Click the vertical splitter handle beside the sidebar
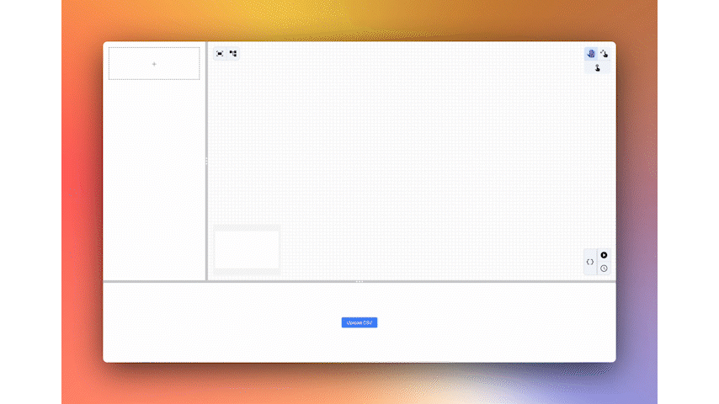719x404 pixels. point(206,160)
